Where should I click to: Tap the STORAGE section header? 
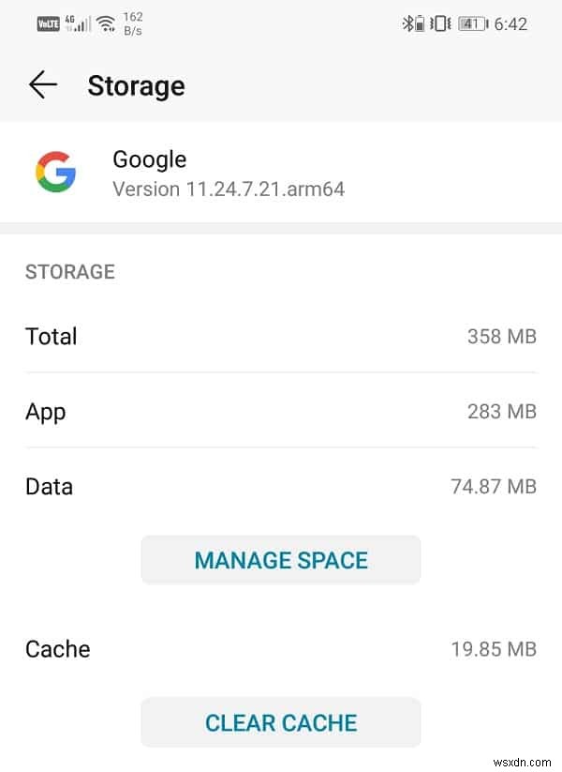point(69,272)
